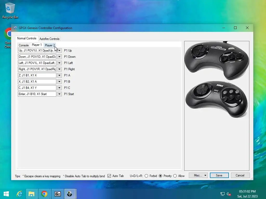Click 'Disable Auto Tab to multiply bind' tip
Viewport: 266px width, 199px height.
[84, 176]
